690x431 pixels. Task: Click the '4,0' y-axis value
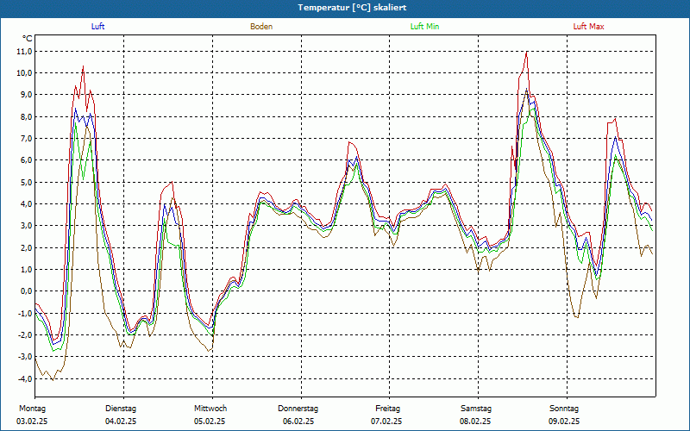[26, 204]
